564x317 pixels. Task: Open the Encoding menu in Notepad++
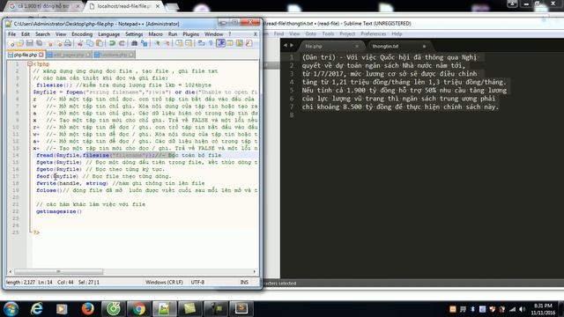(x=82, y=34)
